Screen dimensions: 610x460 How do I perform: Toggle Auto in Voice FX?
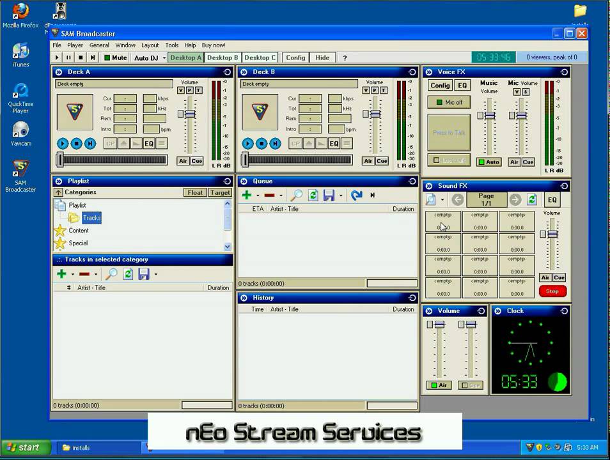[x=489, y=162]
